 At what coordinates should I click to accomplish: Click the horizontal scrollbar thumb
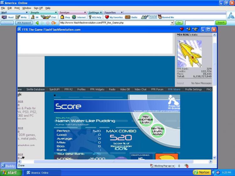click(113, 162)
